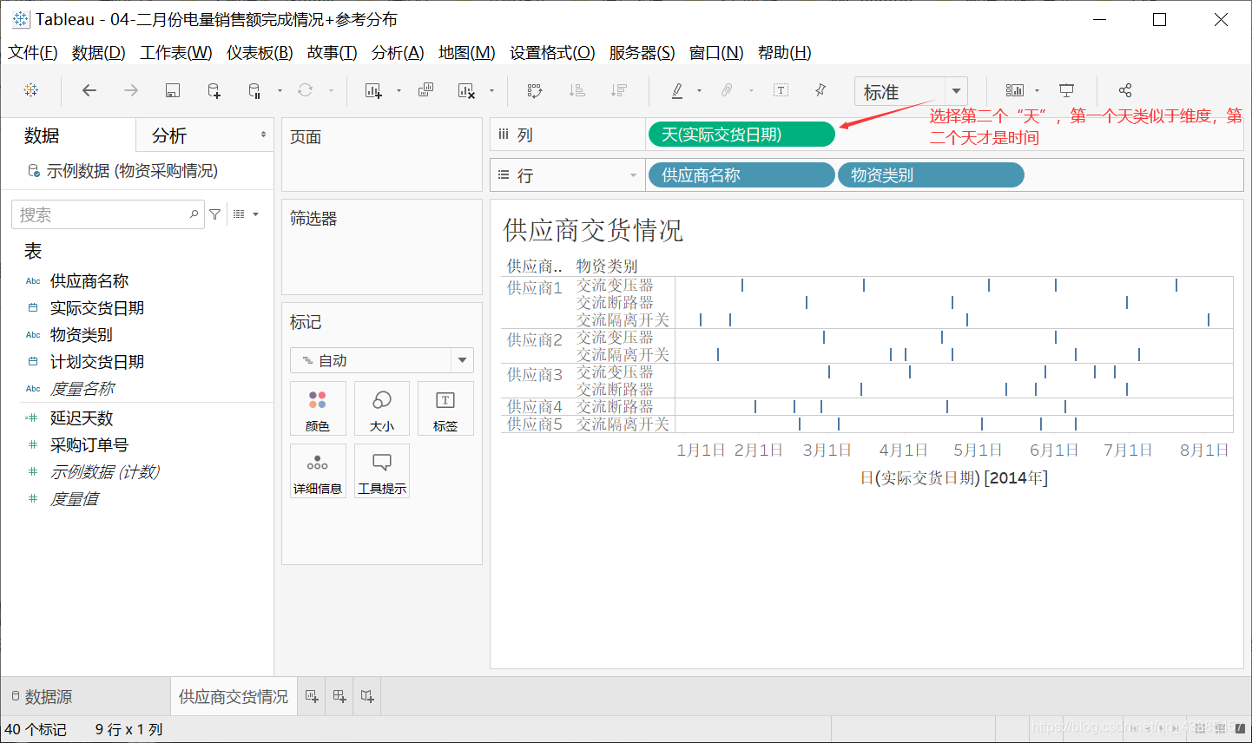Click the Show Mark Labels T icon

(x=781, y=90)
